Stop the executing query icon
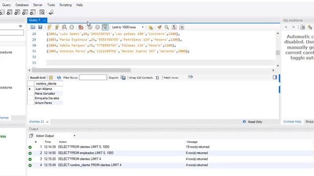Screen dimensions: 314x176 click(x=72, y=27)
